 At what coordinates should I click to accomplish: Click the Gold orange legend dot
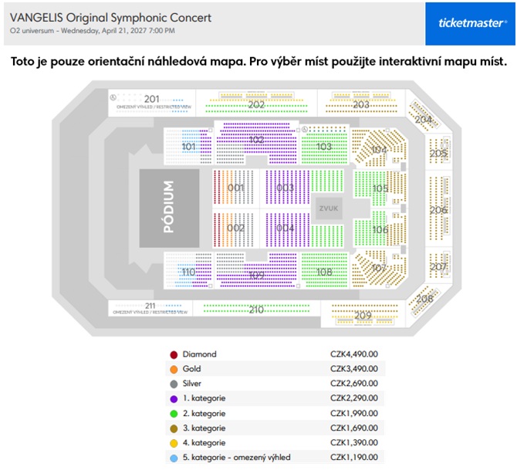point(174,370)
